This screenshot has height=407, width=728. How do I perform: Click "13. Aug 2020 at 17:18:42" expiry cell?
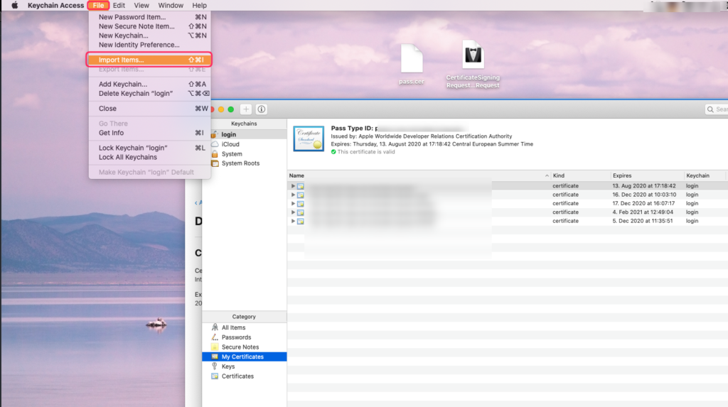coord(644,185)
